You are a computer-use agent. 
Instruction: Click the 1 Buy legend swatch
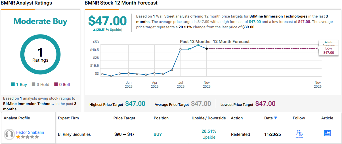[x=13, y=84]
